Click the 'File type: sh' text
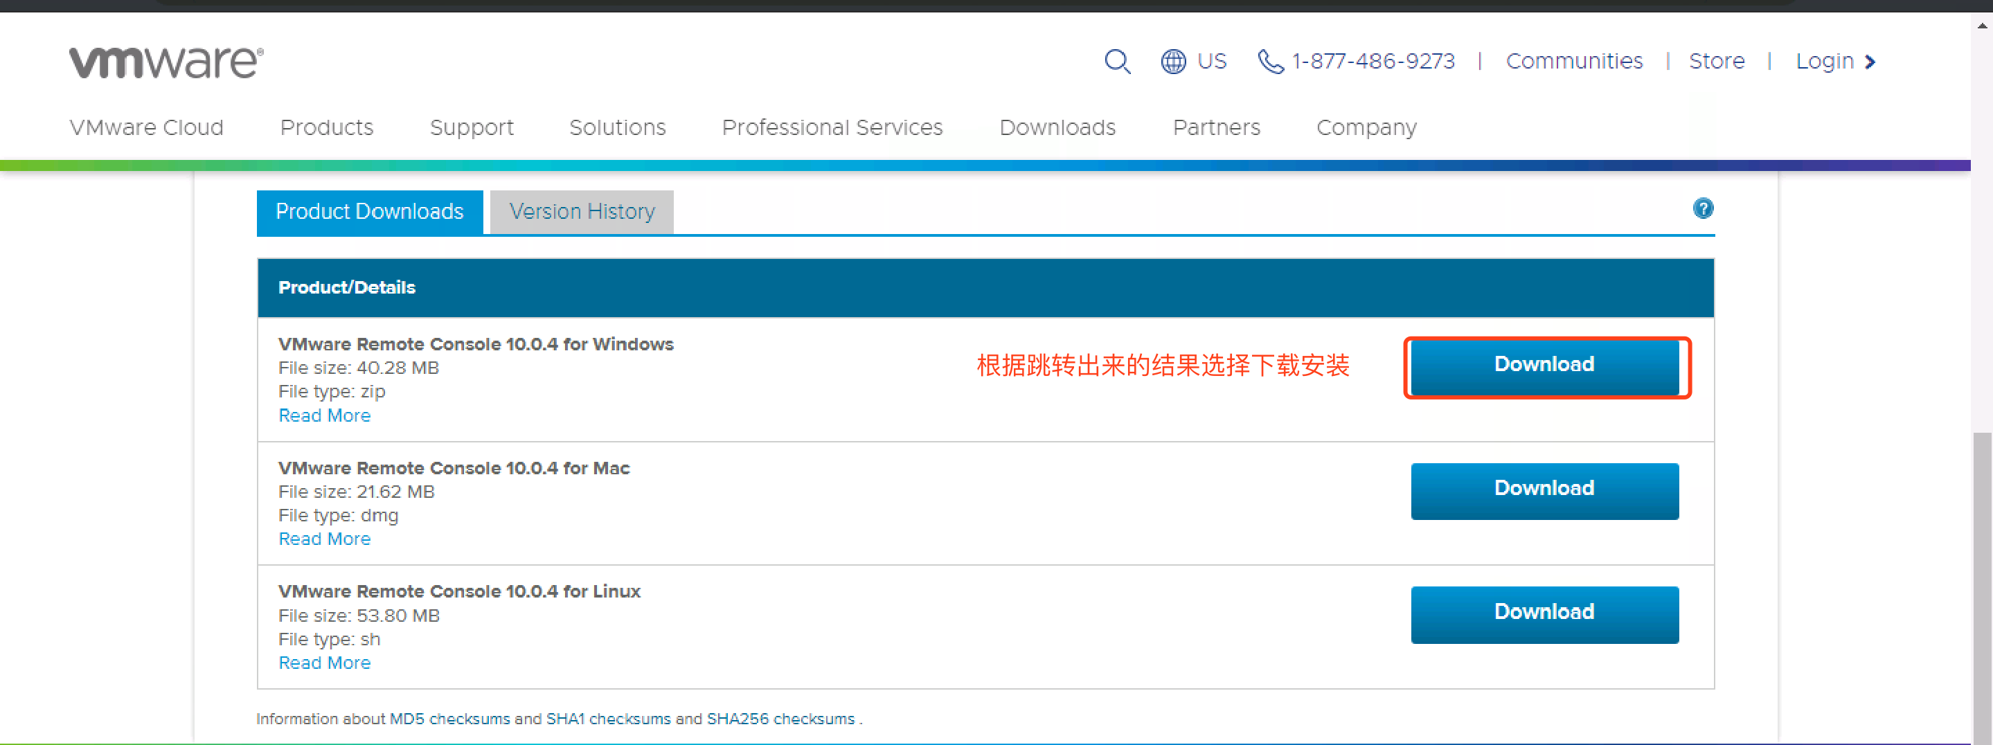Screen dimensions: 1993x745 [330, 639]
